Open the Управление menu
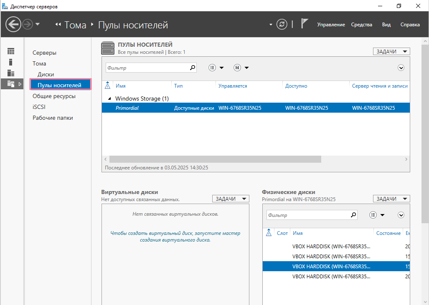Viewport: 429px width, 305px height. click(x=331, y=25)
